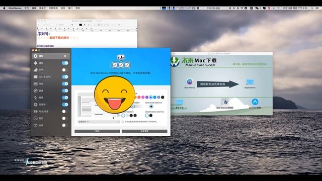This screenshot has width=322, height=181.
Task: Enable the Time toggle
Action: click(65, 119)
